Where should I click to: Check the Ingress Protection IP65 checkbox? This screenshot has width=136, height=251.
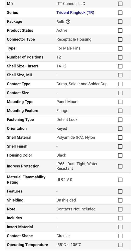120,166
